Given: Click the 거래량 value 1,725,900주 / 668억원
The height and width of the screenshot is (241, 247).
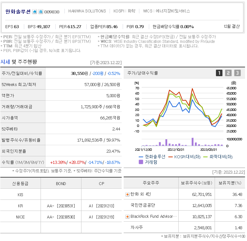Looking at the screenshot, I should tap(100, 107).
